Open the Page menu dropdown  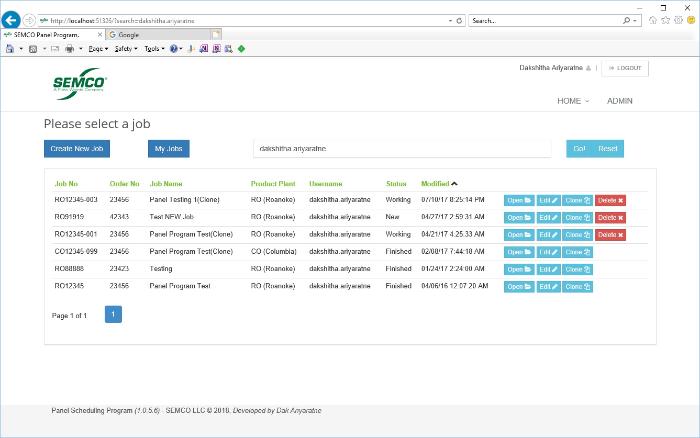pyautogui.click(x=98, y=49)
